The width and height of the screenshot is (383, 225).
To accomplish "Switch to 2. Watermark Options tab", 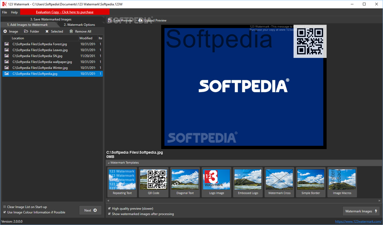I will tap(80, 25).
